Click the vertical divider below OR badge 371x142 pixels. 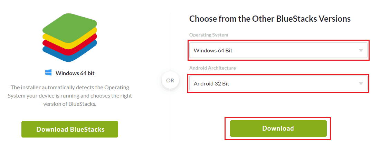pos(171,115)
